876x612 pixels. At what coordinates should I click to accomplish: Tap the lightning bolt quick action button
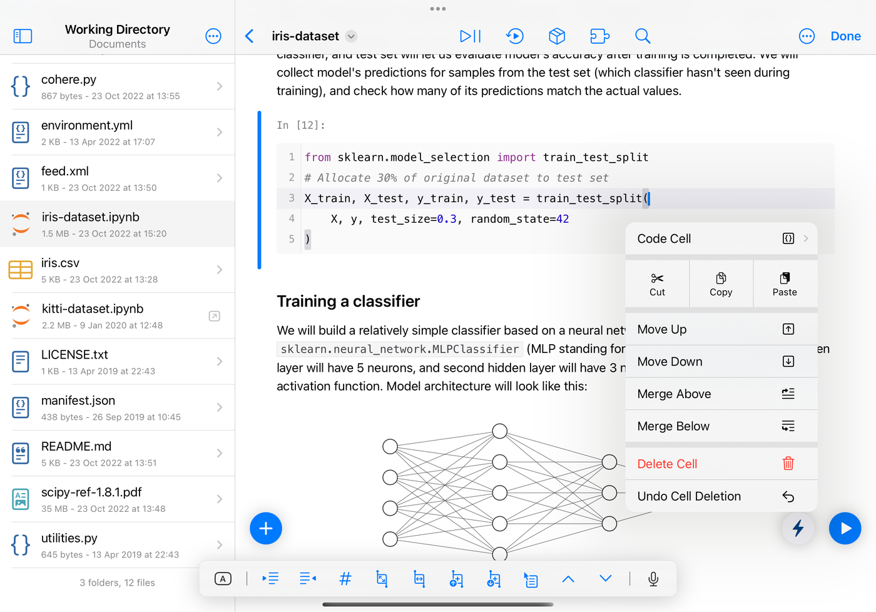pos(798,528)
